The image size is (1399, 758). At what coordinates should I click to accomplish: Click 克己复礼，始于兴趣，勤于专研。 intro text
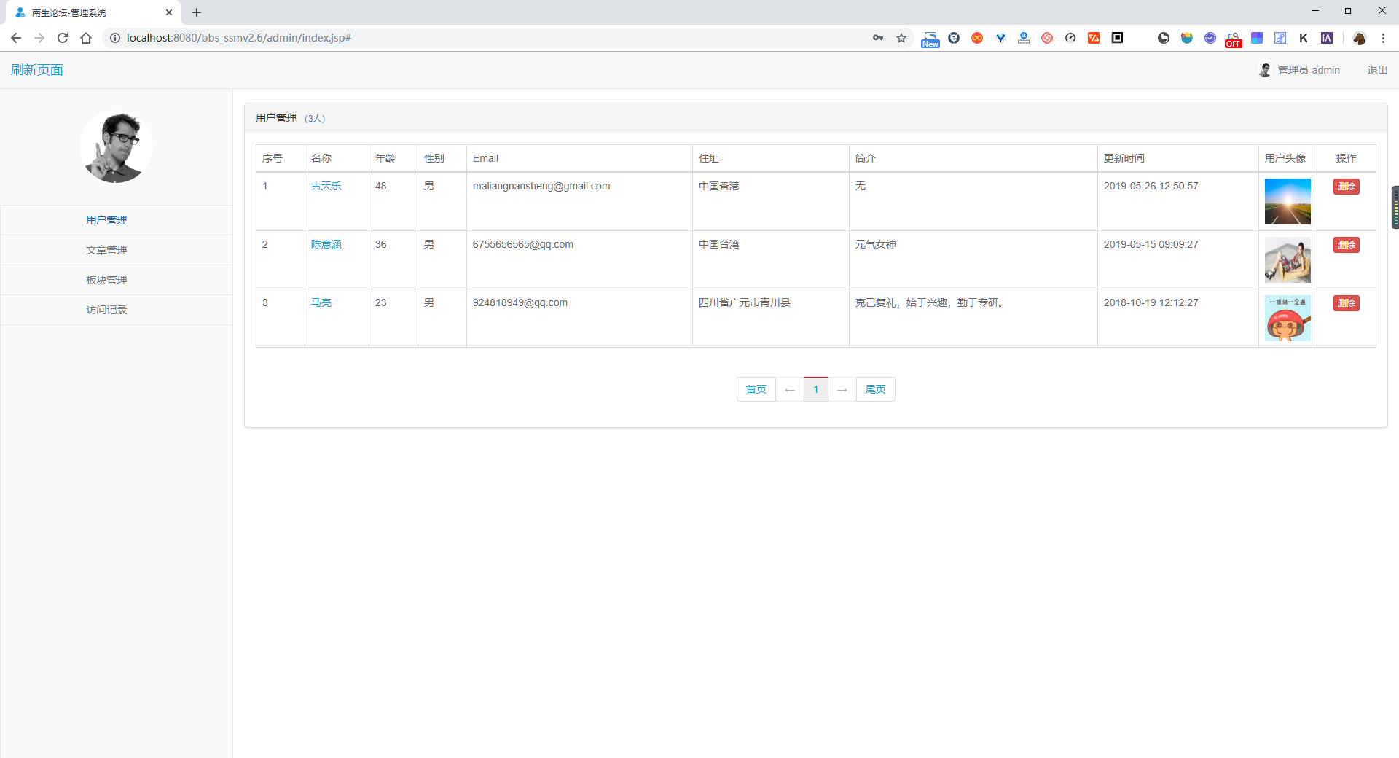pyautogui.click(x=930, y=302)
